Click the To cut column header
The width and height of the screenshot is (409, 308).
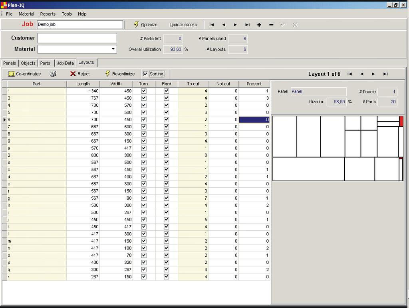tap(193, 84)
